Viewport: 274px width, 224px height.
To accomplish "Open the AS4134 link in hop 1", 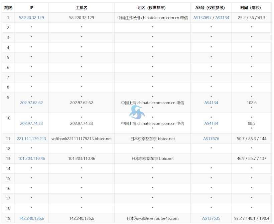I will point(222,18).
